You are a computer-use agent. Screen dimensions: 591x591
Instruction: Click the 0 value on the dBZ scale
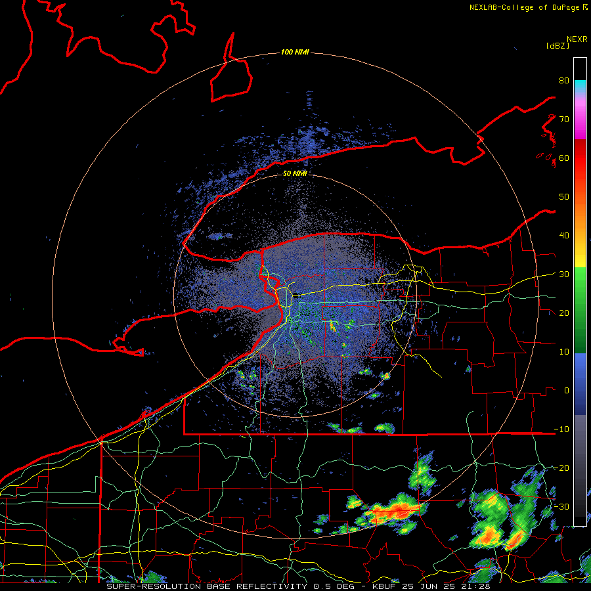(x=567, y=391)
